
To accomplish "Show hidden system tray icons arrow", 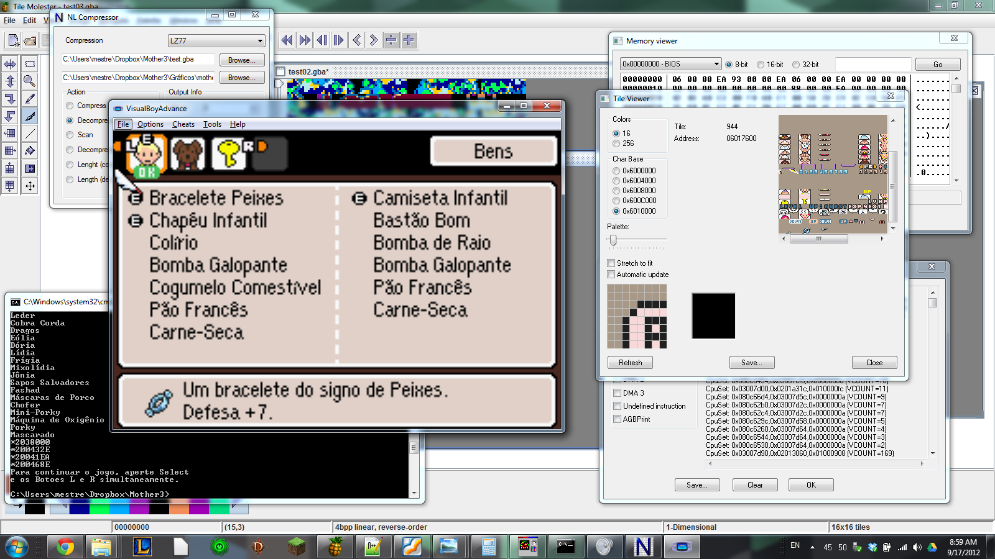I will (x=812, y=547).
